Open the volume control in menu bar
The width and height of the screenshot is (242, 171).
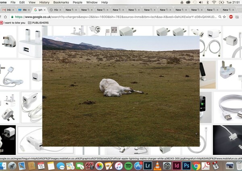(201, 2)
